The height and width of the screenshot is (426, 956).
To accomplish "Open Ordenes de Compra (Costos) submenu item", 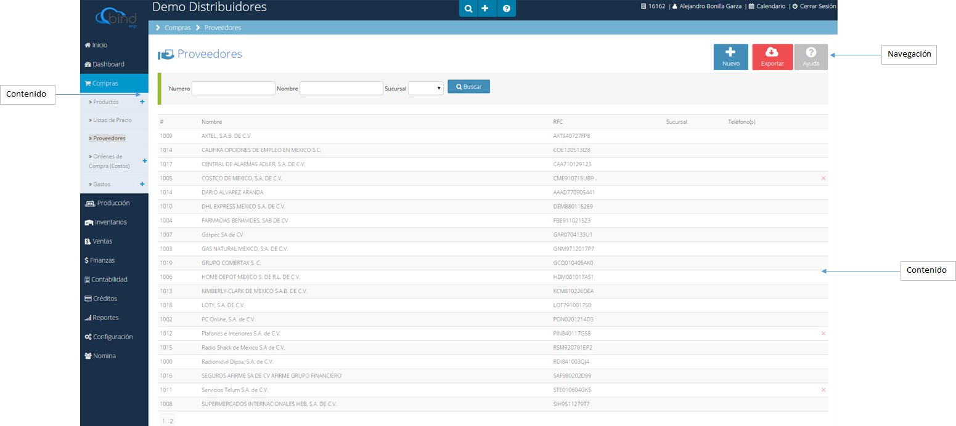I will (110, 161).
